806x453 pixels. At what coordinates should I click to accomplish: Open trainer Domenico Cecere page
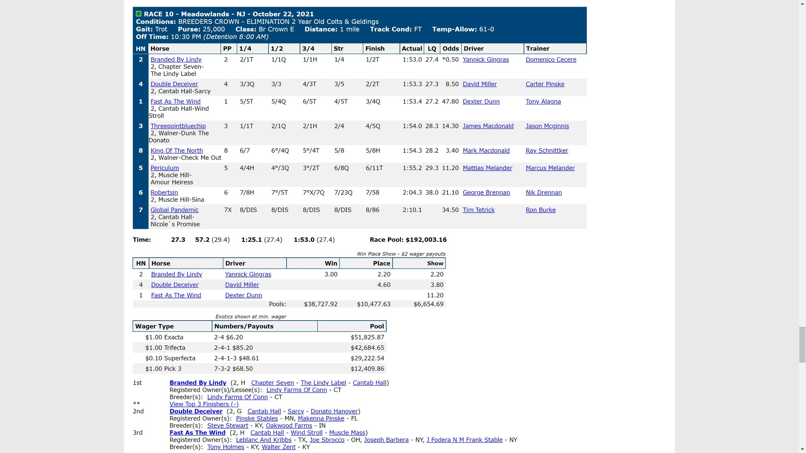tap(551, 60)
